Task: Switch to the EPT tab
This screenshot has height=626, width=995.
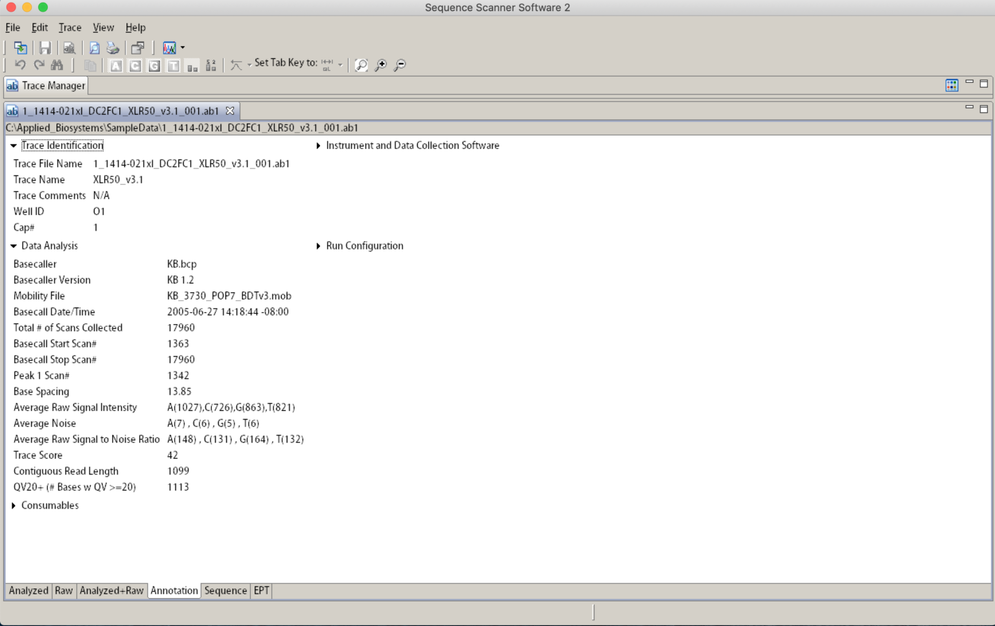Action: [262, 590]
